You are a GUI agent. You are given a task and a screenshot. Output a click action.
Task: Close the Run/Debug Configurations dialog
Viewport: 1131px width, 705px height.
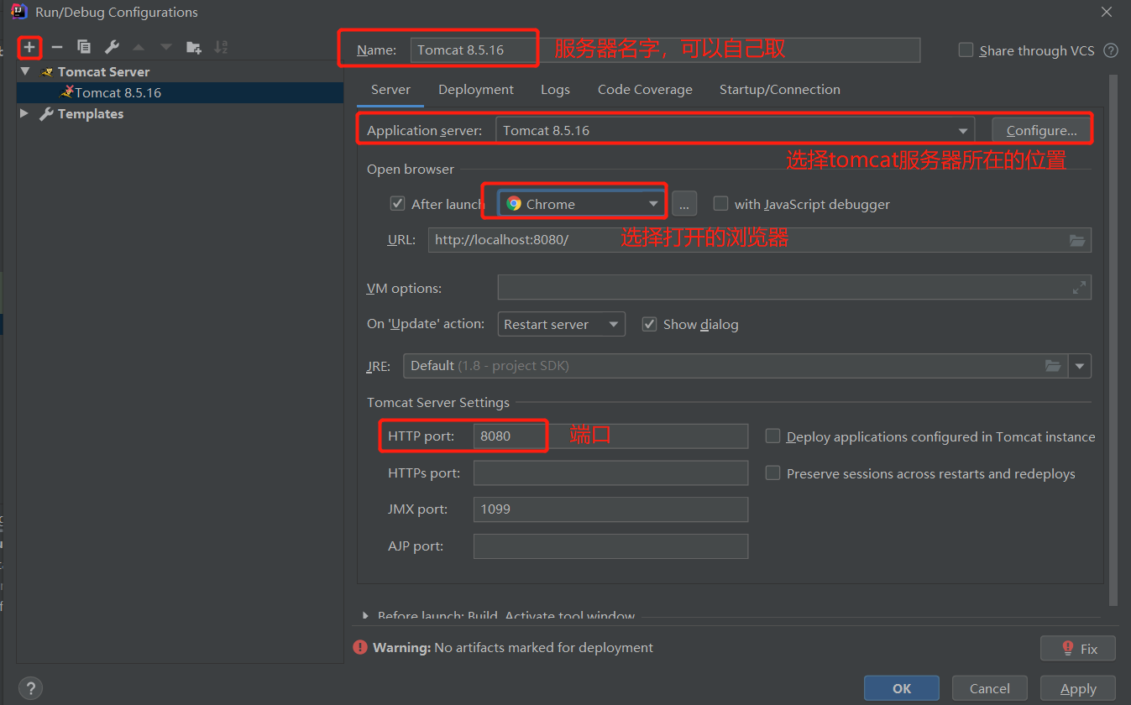coord(1107,12)
